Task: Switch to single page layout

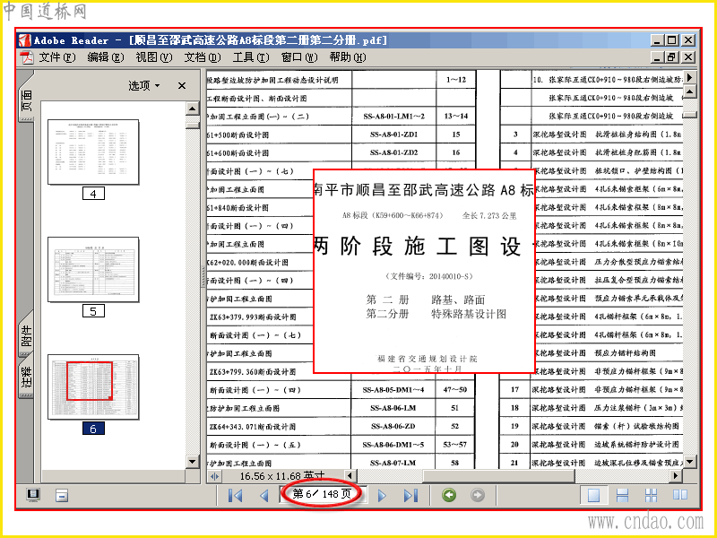Action: tap(593, 495)
